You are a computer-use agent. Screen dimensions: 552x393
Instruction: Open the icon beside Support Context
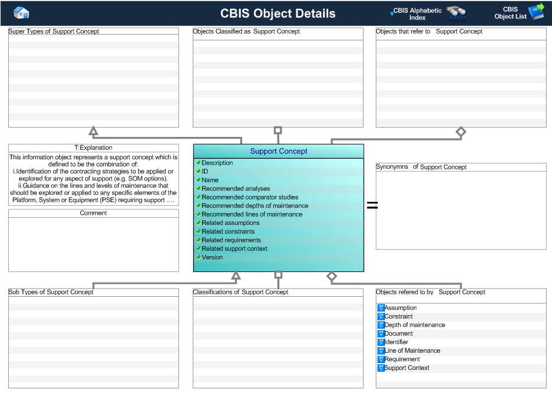381,368
